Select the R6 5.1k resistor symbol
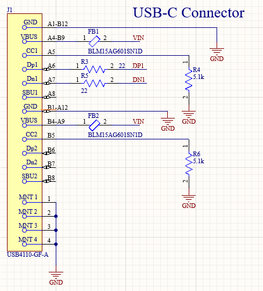The width and height of the screenshot is (263, 291). [189, 164]
